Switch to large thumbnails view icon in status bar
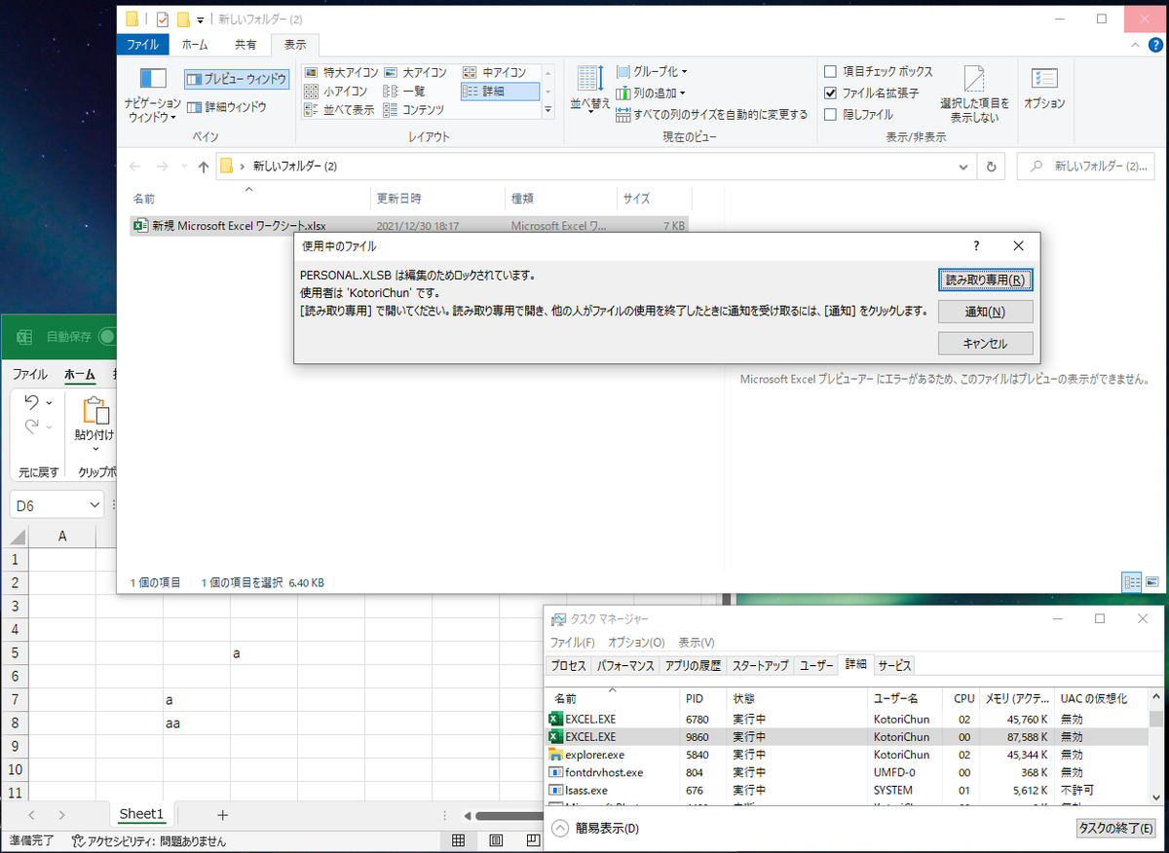Screen dimensions: 1169x853 (1151, 582)
